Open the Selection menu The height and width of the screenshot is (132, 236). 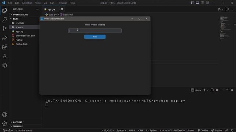(x=27, y=3)
